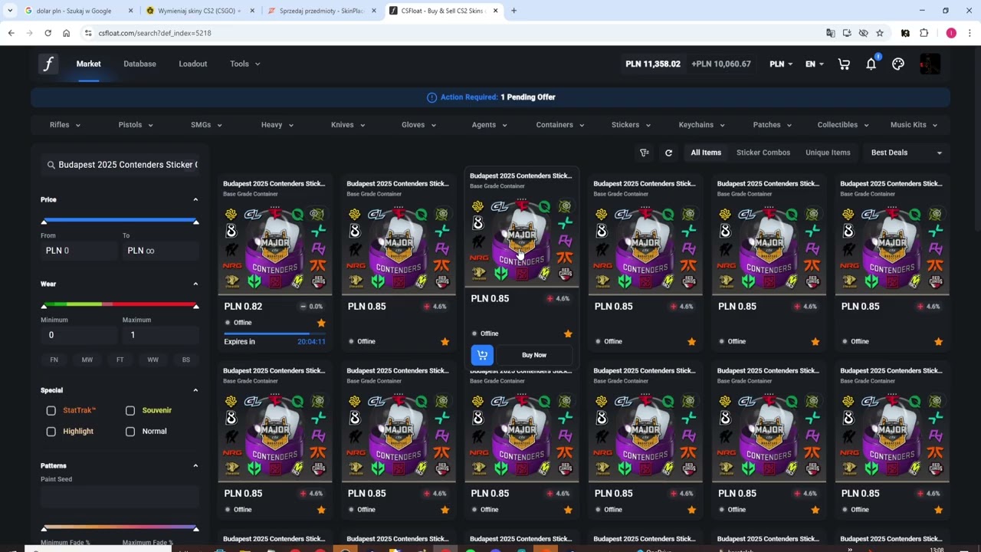Open the PLN currency dropdown
The width and height of the screenshot is (981, 552).
tap(781, 64)
